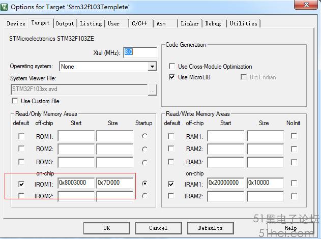Click the RAM1 Start field
This screenshot has width=321, height=239.
coord(226,136)
